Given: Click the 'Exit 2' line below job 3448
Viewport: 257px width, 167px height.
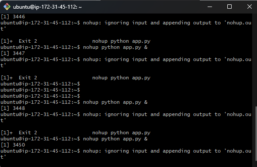Looking at the screenshot, I should (76, 133).
